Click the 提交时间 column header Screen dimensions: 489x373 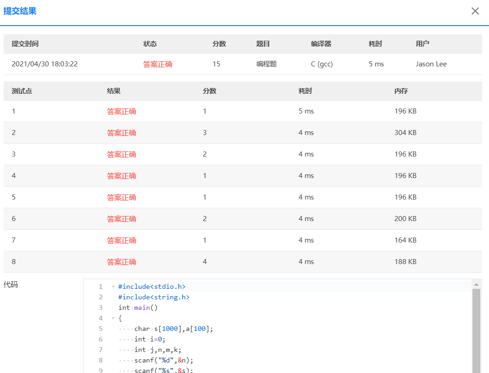[25, 44]
